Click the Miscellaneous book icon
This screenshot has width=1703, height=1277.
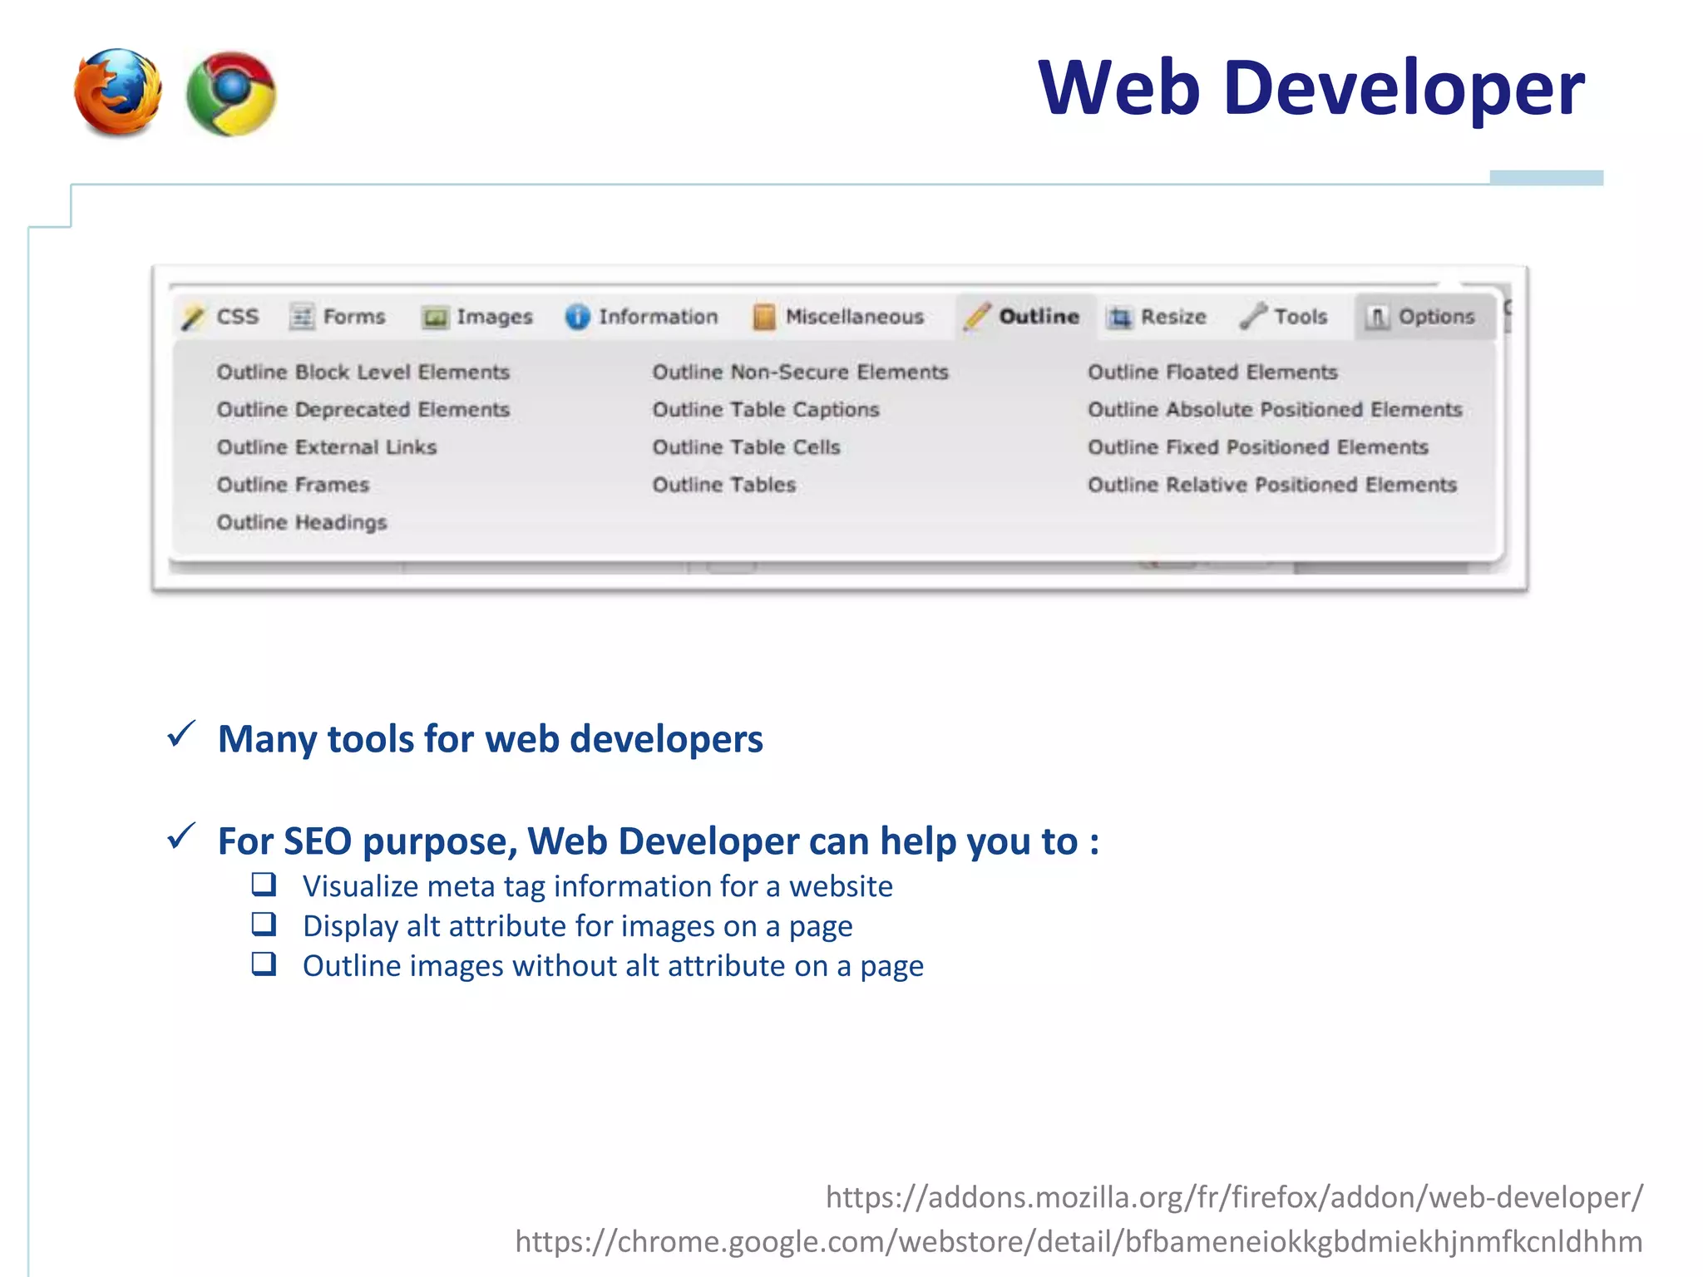point(763,317)
